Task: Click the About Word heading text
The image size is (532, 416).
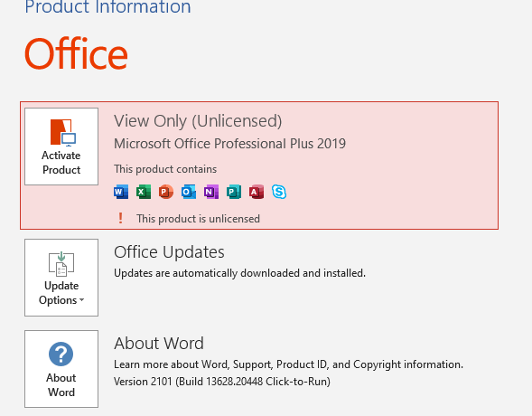Action: click(x=159, y=344)
